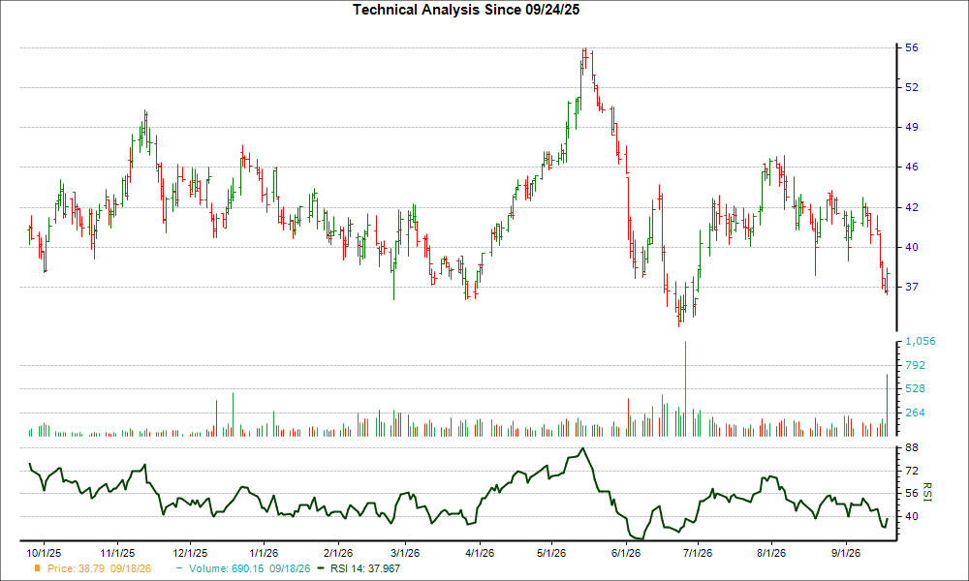
Task: Click the orange Price legend marker
Action: coord(37,568)
